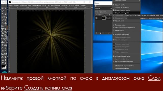Viewport: 163px width, 91px height.
Task: Select the Scissors Select tool
Action: (x=6, y=14)
